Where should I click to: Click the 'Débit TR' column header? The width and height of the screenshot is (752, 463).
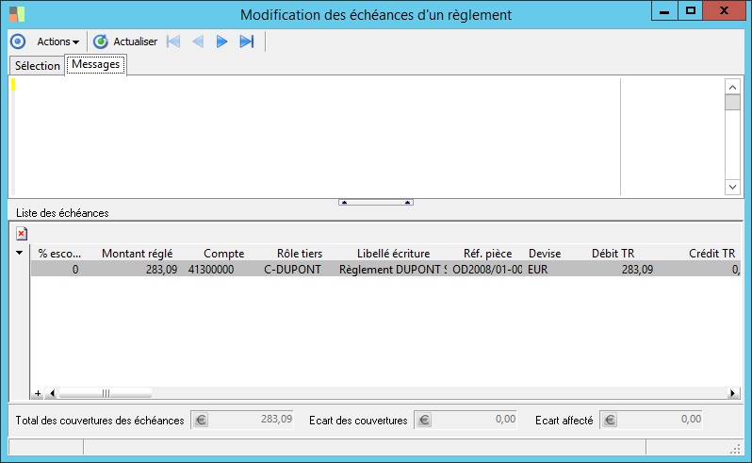click(613, 254)
